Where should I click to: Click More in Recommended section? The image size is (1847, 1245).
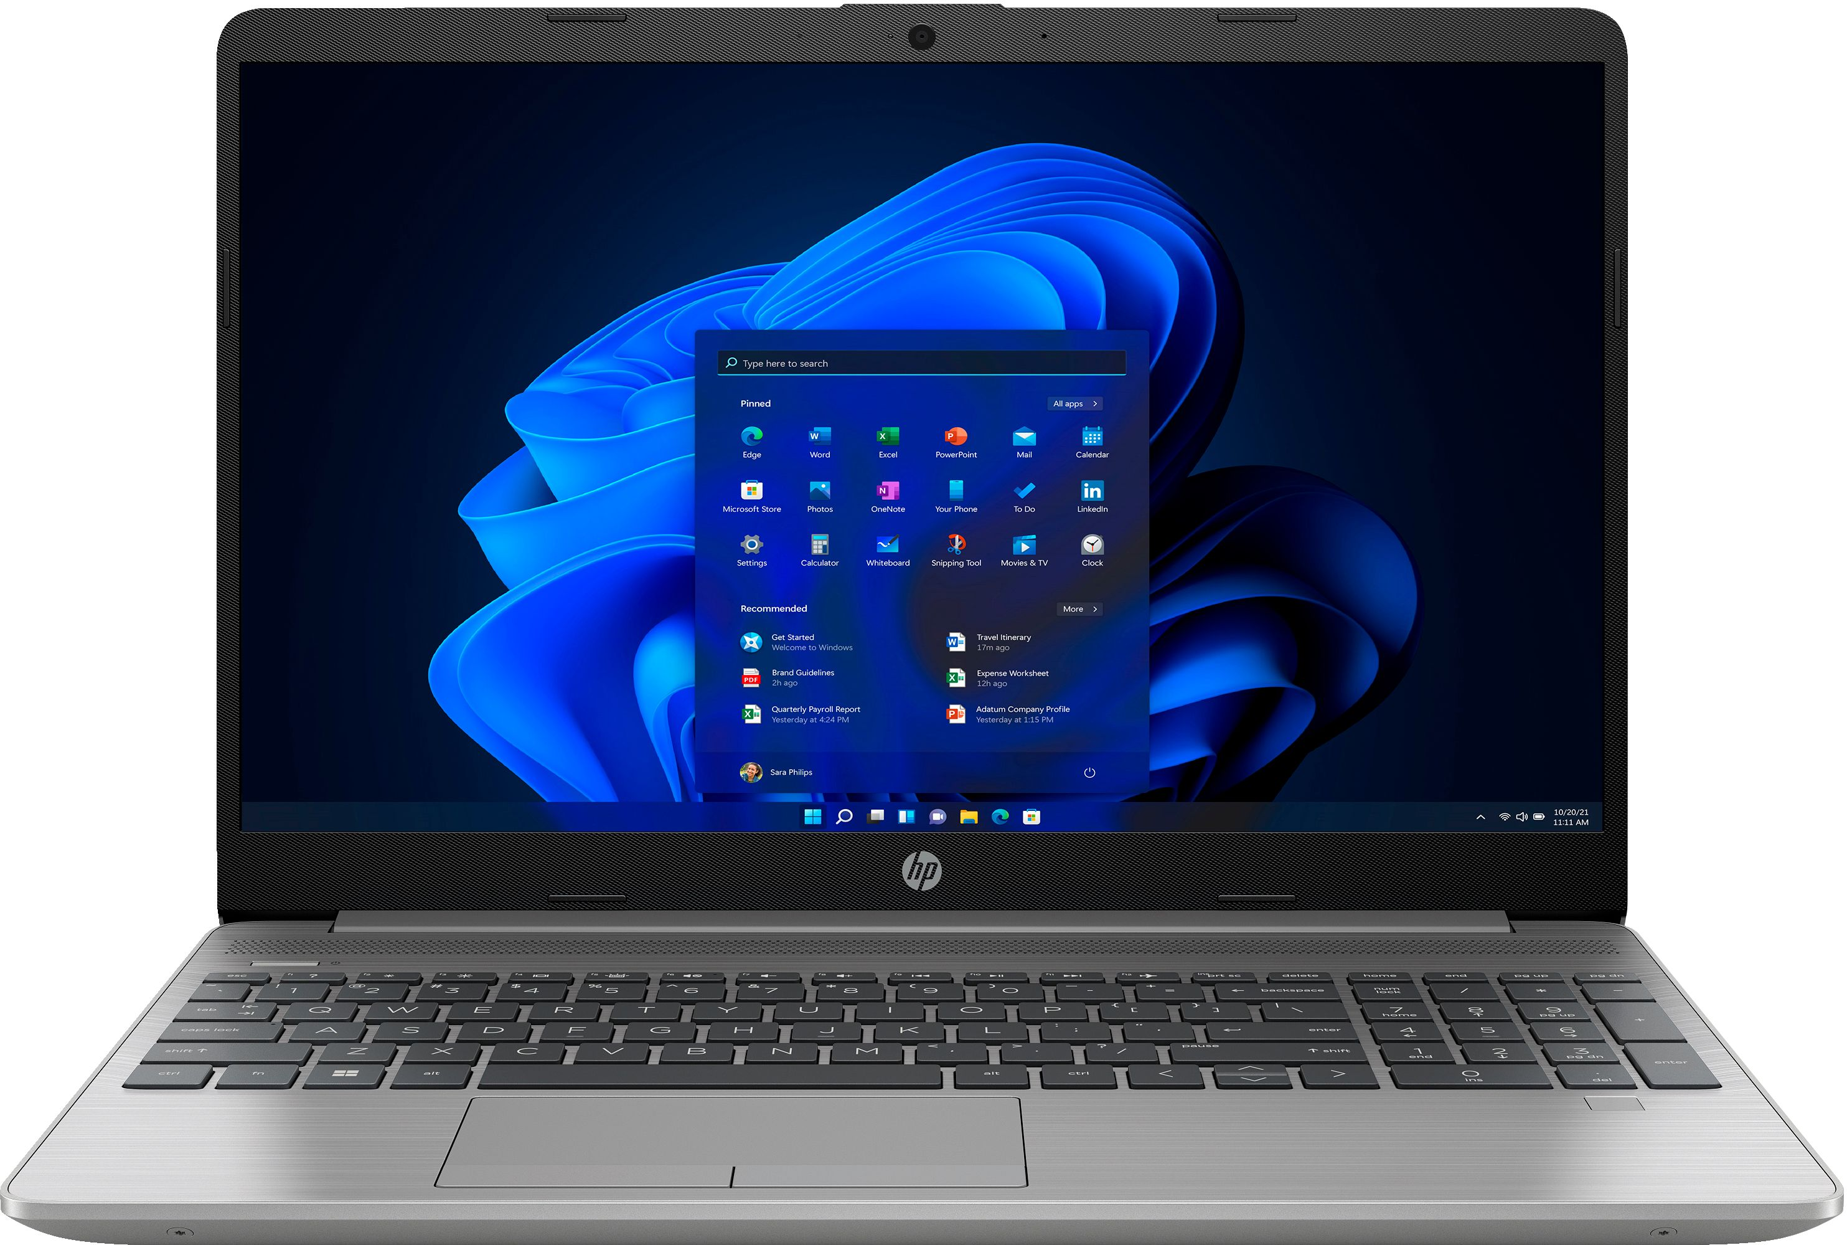pos(1082,608)
